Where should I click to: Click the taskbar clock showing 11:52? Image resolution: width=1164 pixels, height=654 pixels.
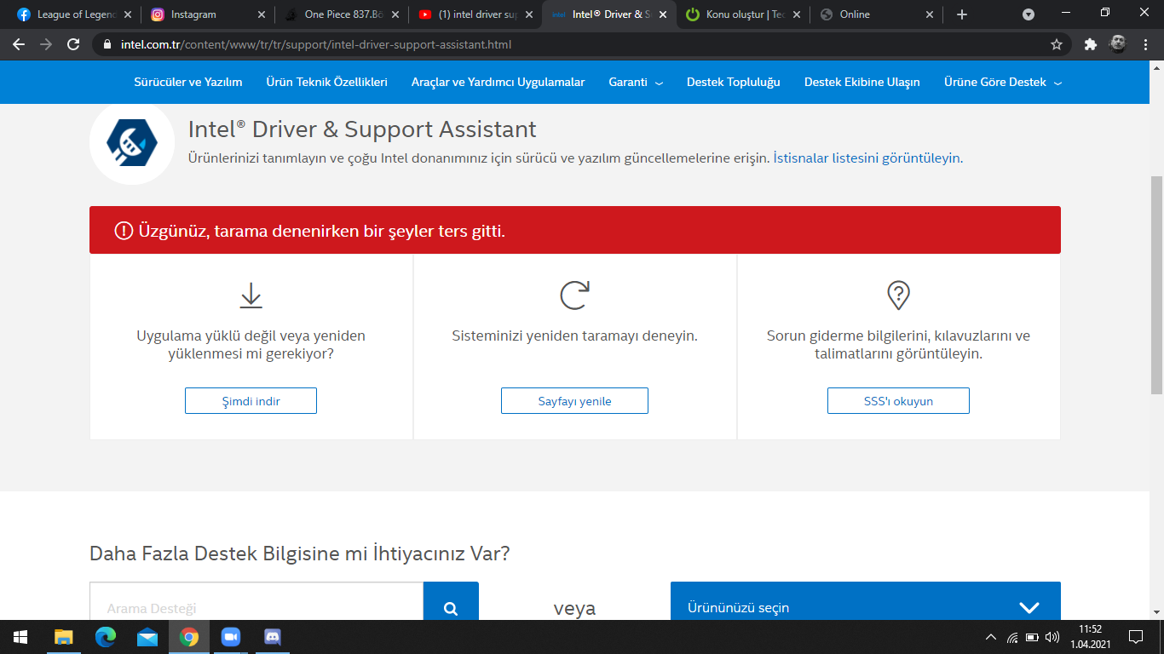point(1091,637)
